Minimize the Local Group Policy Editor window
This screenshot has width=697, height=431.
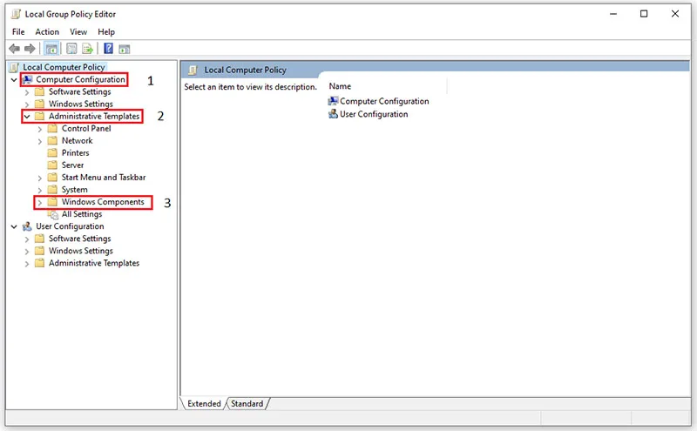613,14
